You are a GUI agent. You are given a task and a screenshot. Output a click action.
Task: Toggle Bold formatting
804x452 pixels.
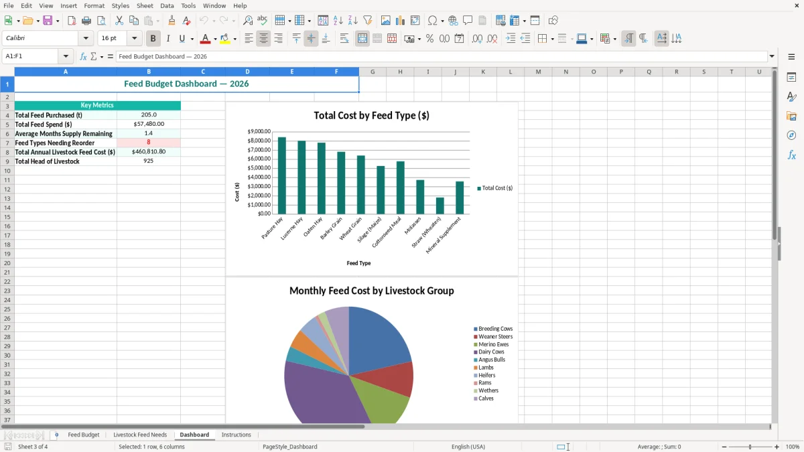[153, 39]
